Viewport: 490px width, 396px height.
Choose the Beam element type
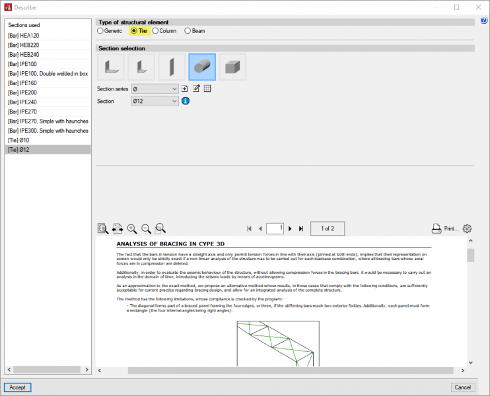point(188,31)
